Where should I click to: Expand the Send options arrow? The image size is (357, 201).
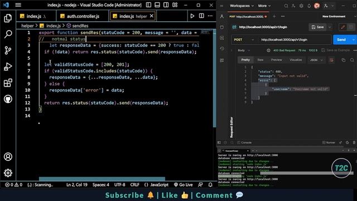[354, 40]
